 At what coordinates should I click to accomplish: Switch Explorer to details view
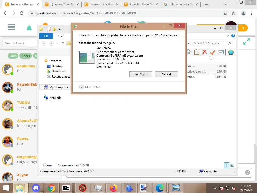pos(227,165)
